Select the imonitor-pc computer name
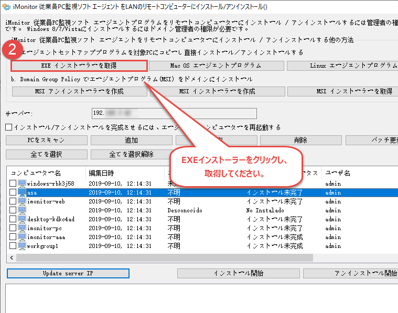 point(45,228)
